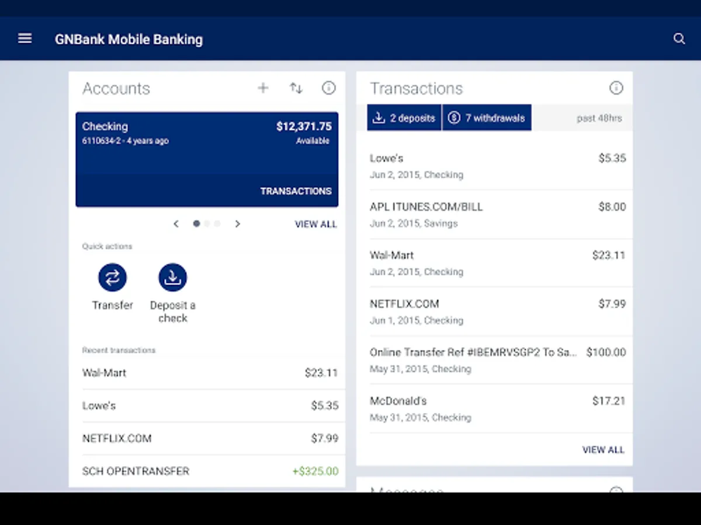Viewport: 701px width, 525px height.
Task: Click VIEW ALL in Accounts panel
Action: tap(316, 224)
